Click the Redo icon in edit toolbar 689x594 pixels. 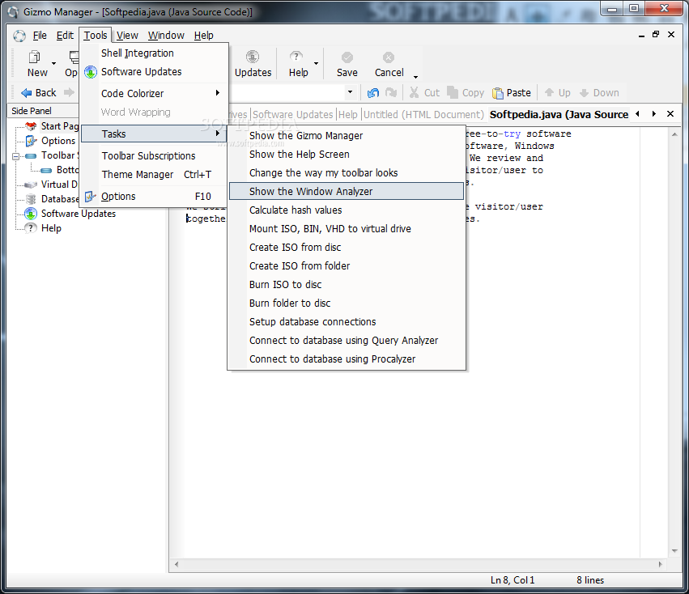[x=391, y=93]
